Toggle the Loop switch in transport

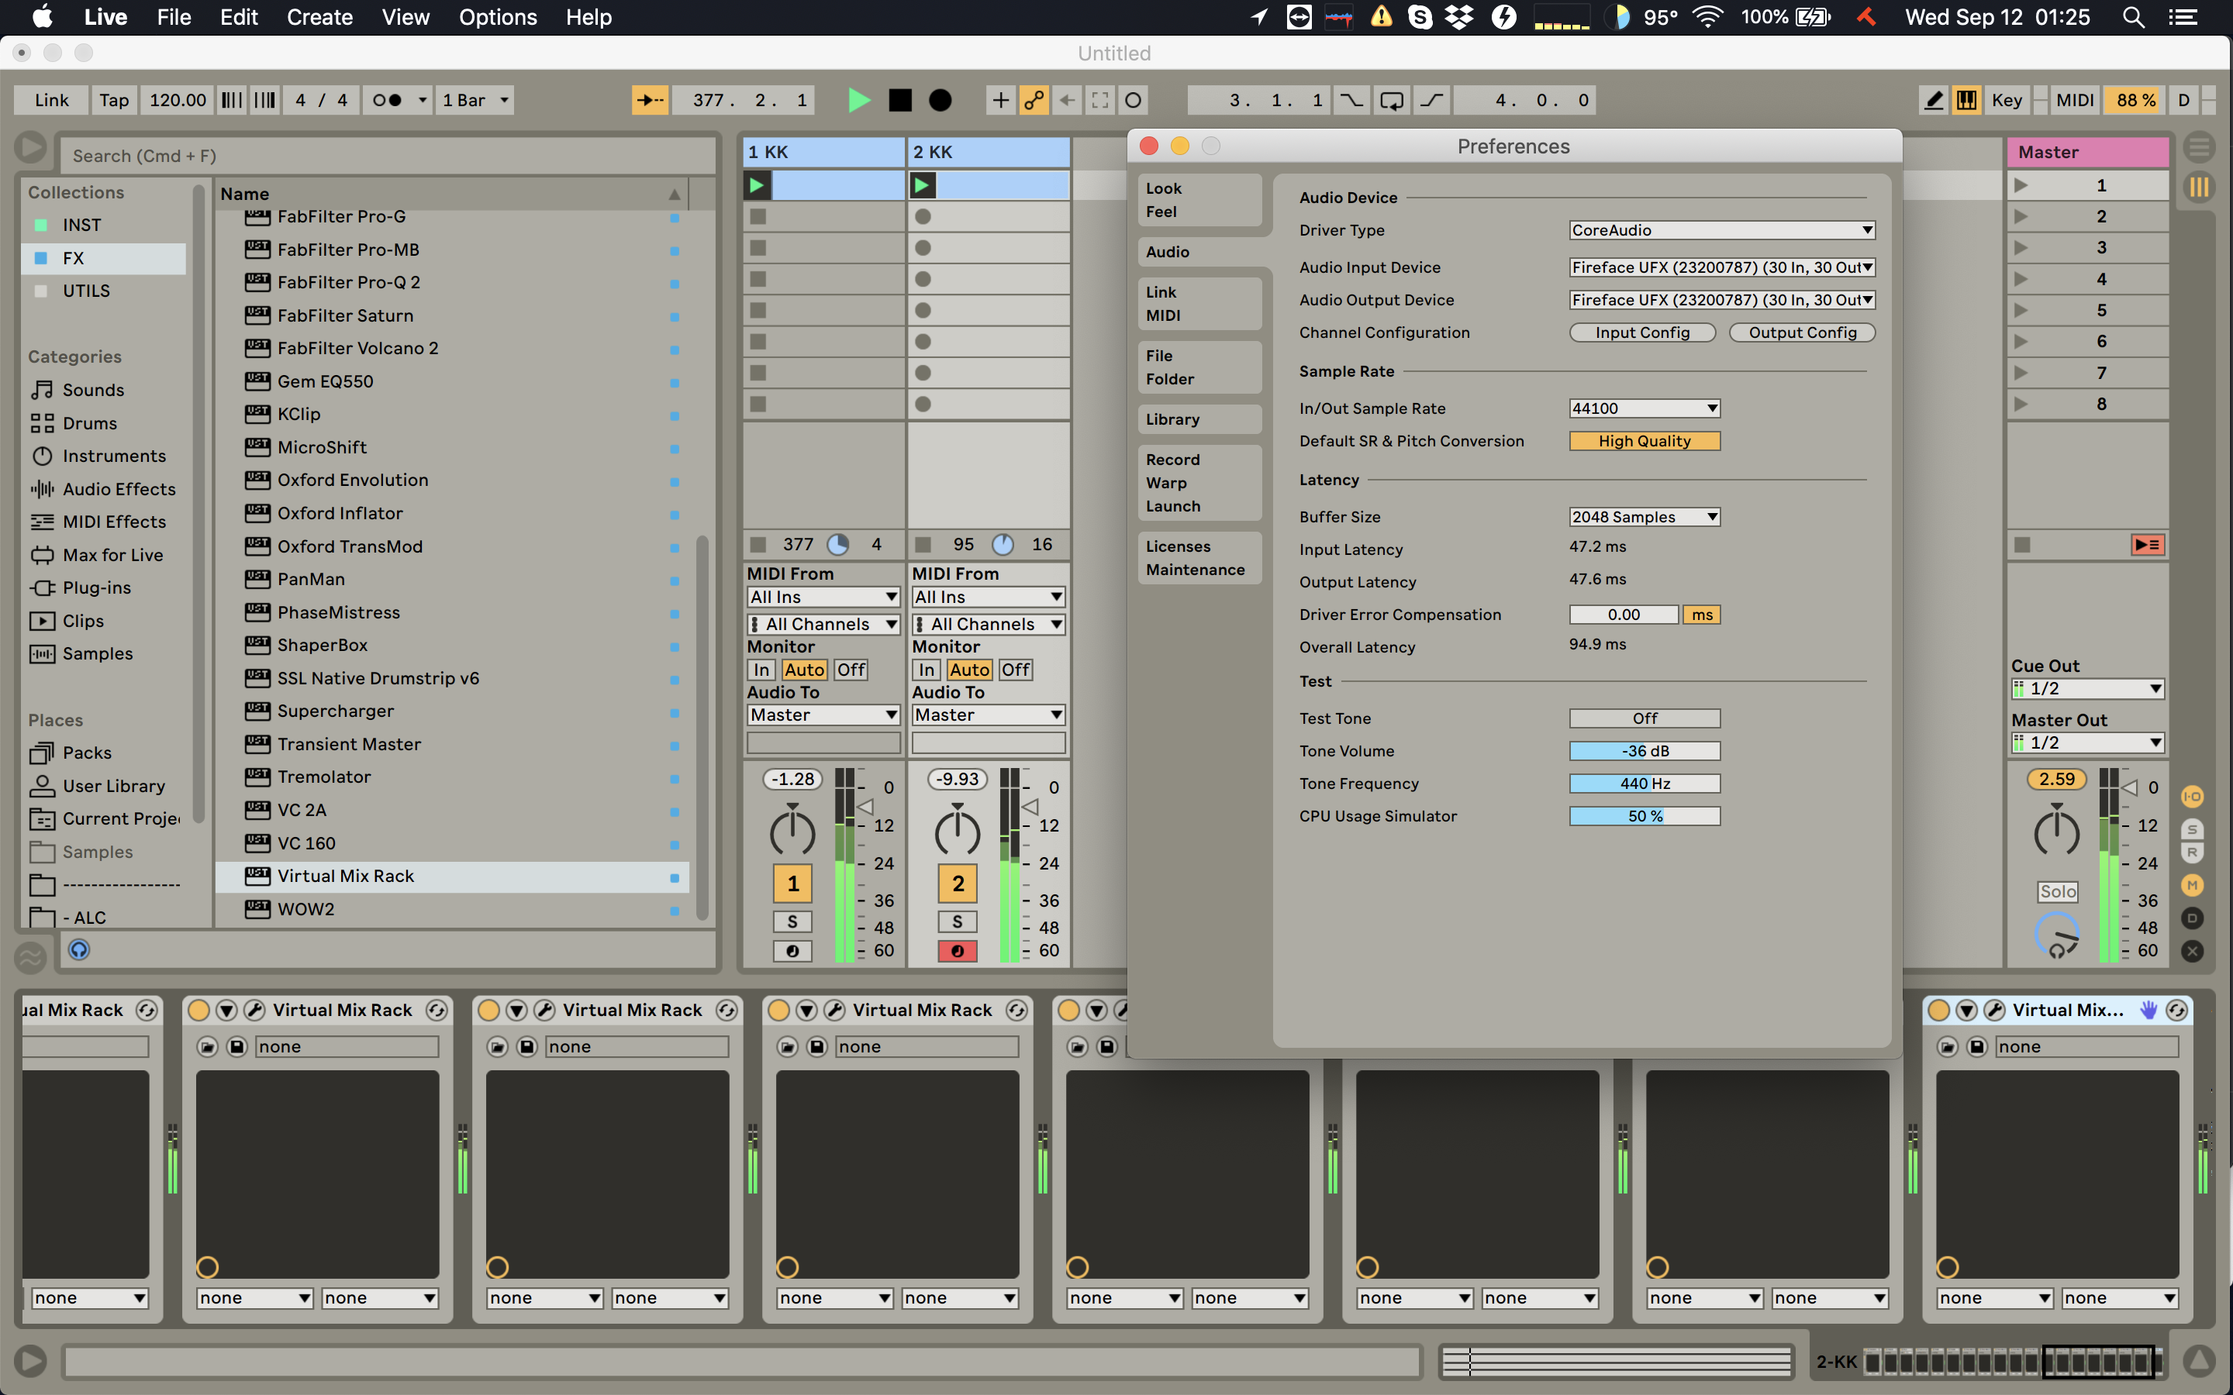pyautogui.click(x=1392, y=100)
